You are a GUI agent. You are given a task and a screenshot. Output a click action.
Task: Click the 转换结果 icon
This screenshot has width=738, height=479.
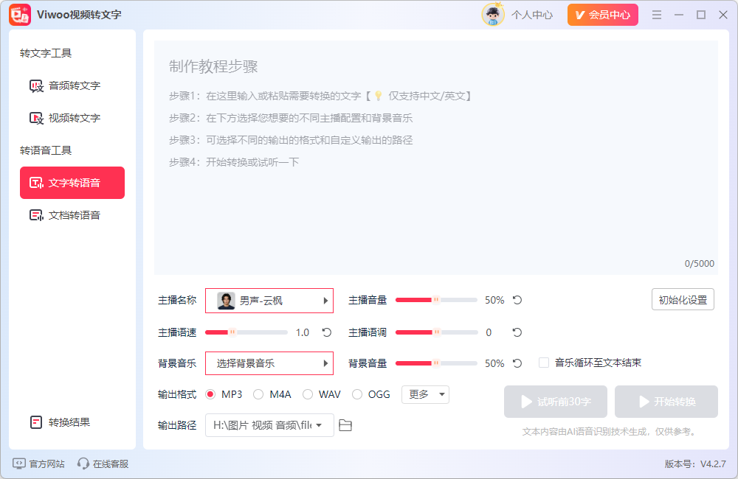point(36,422)
